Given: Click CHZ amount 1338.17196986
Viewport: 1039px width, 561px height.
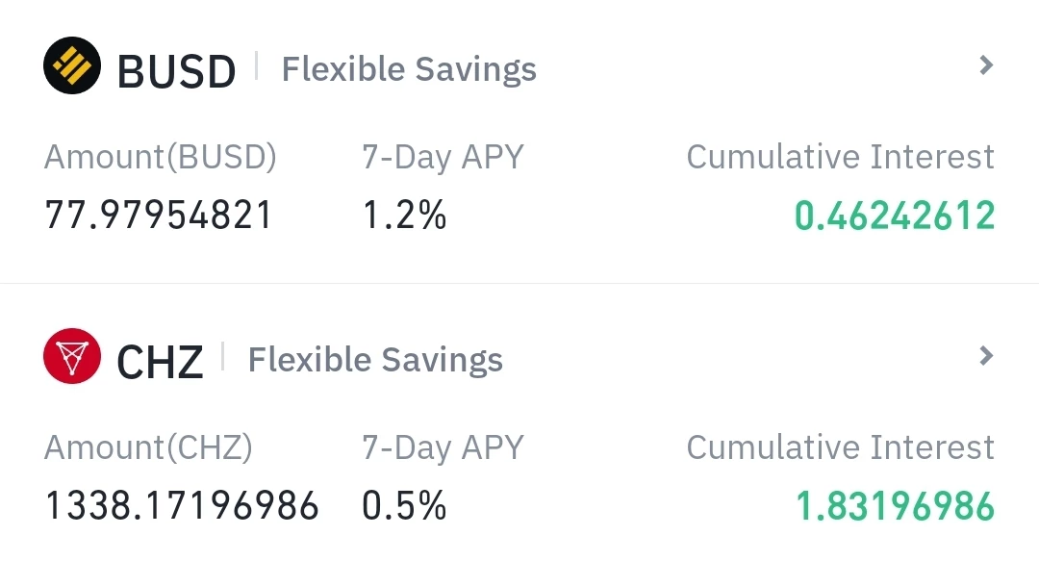Looking at the screenshot, I should 182,506.
